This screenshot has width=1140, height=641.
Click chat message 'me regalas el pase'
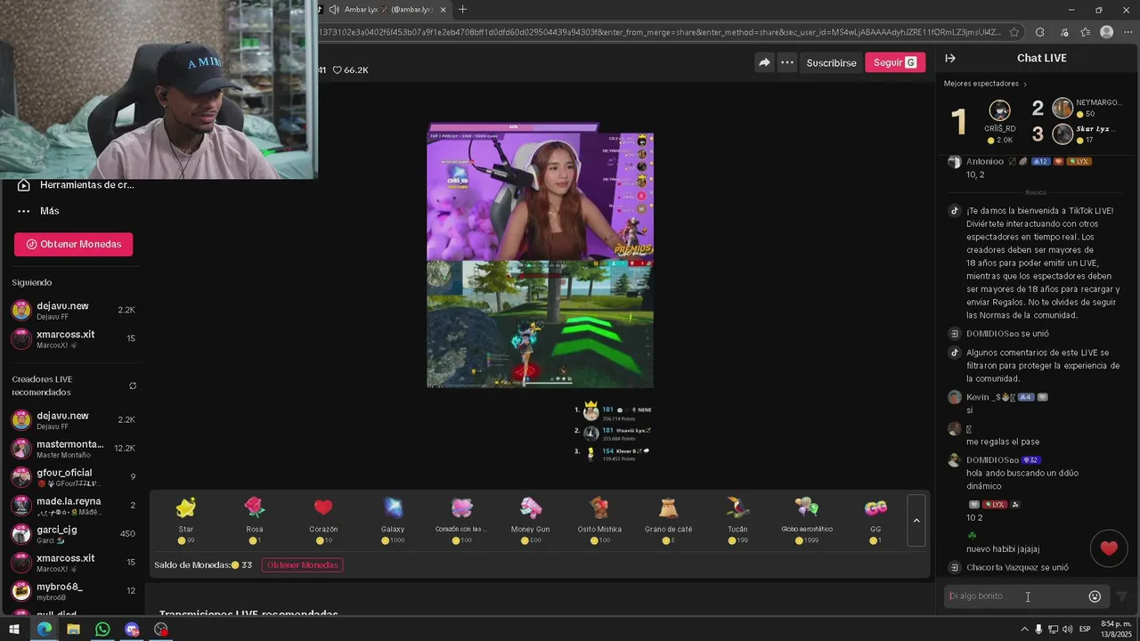[1003, 442]
